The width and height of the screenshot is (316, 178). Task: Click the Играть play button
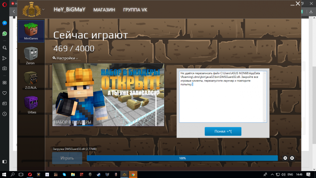pyautogui.click(x=67, y=158)
